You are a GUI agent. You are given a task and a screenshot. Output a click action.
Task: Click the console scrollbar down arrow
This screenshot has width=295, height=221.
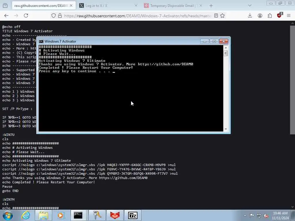[x=226, y=129]
